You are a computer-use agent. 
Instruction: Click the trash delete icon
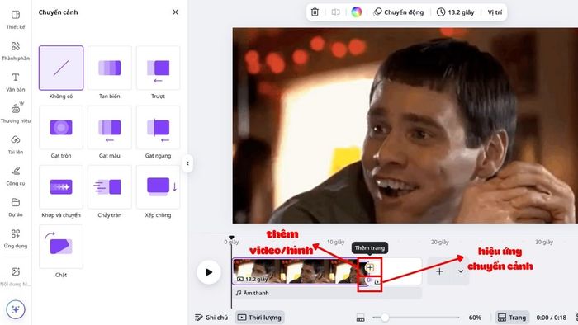tap(315, 12)
